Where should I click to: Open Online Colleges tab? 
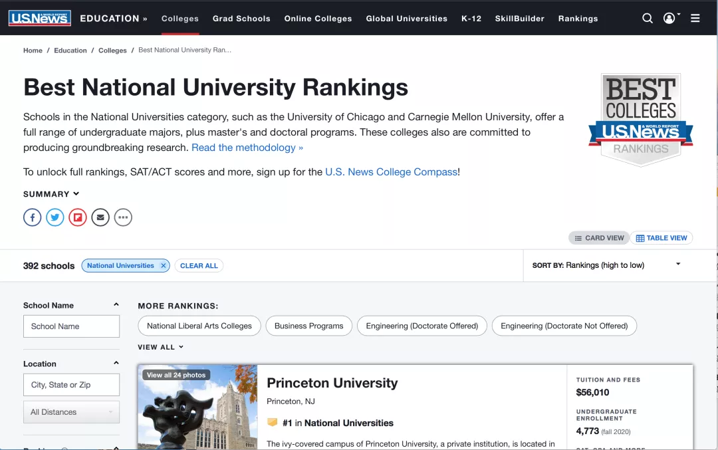click(x=318, y=19)
